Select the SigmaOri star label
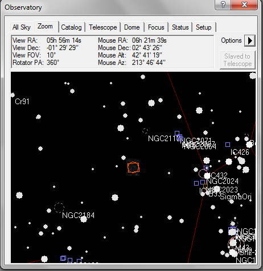The width and height of the screenshot is (263, 271). (236, 197)
